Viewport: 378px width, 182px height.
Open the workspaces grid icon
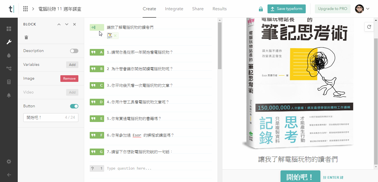coord(25,9)
